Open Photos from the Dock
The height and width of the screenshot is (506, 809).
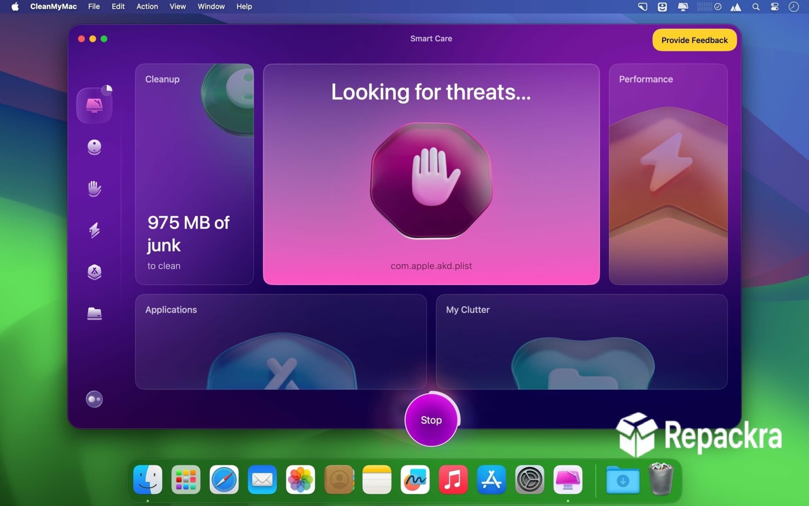click(x=301, y=480)
